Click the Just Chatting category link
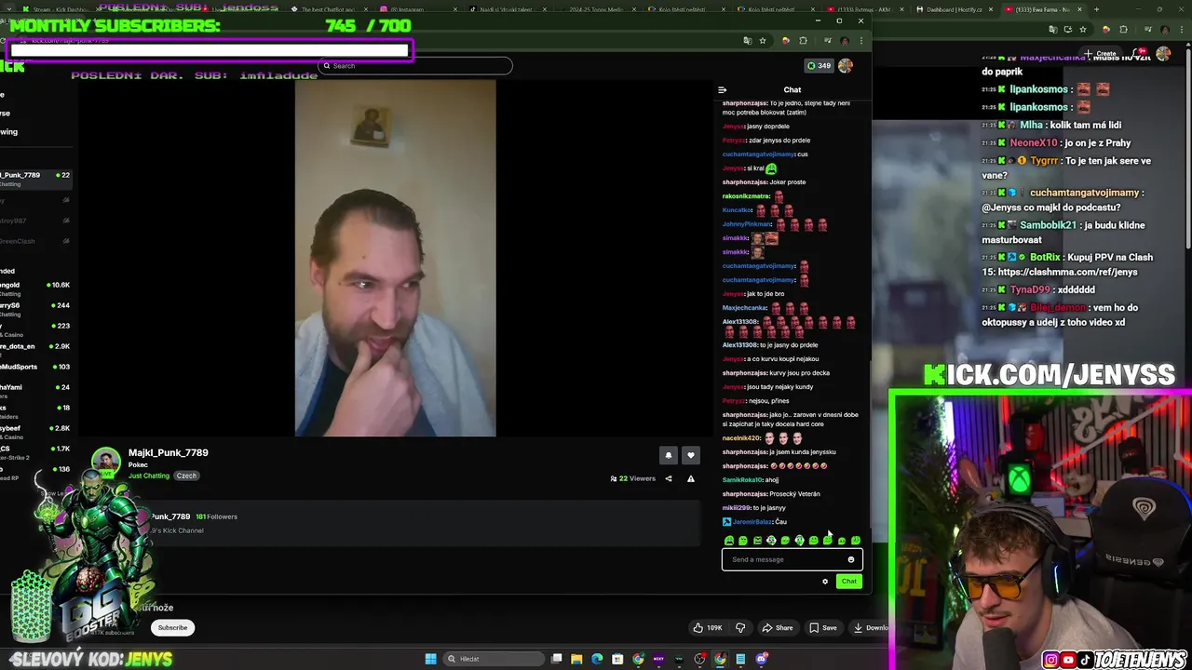The width and height of the screenshot is (1192, 670). 149,476
